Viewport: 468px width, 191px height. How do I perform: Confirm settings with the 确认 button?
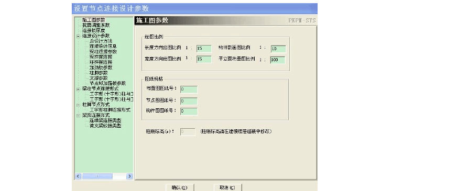click(180, 188)
